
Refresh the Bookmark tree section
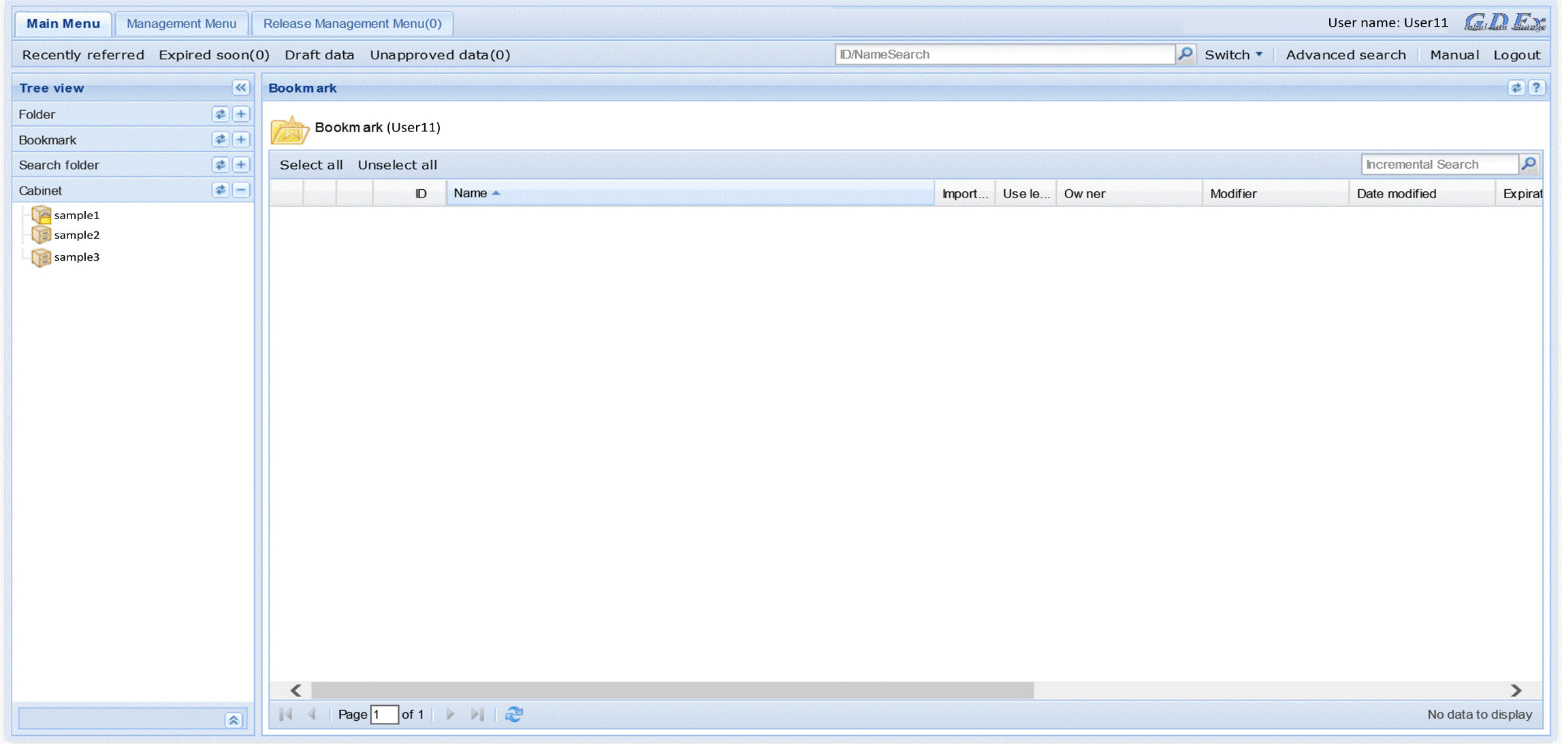pyautogui.click(x=220, y=140)
